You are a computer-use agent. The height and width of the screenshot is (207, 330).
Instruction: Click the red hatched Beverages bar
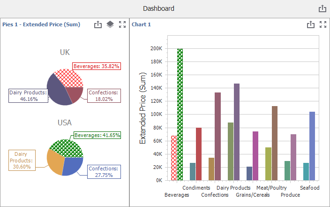[174, 158]
